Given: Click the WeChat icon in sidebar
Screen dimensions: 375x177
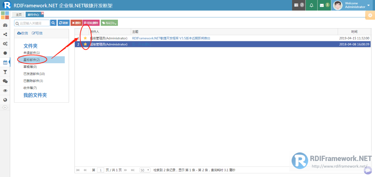Looking at the screenshot, I should click(5, 81).
